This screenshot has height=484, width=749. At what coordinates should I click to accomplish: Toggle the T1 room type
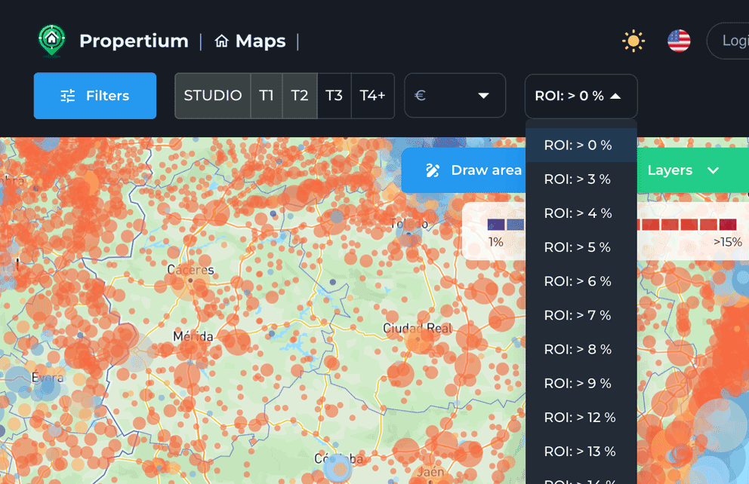tap(267, 96)
